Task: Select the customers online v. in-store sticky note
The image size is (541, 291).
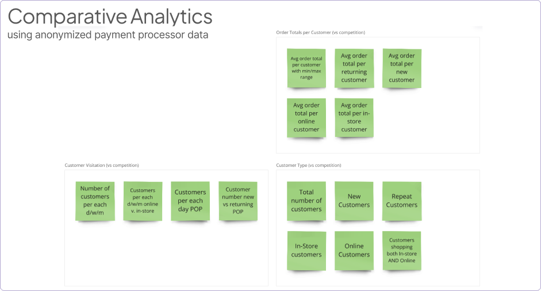Action: point(143,201)
